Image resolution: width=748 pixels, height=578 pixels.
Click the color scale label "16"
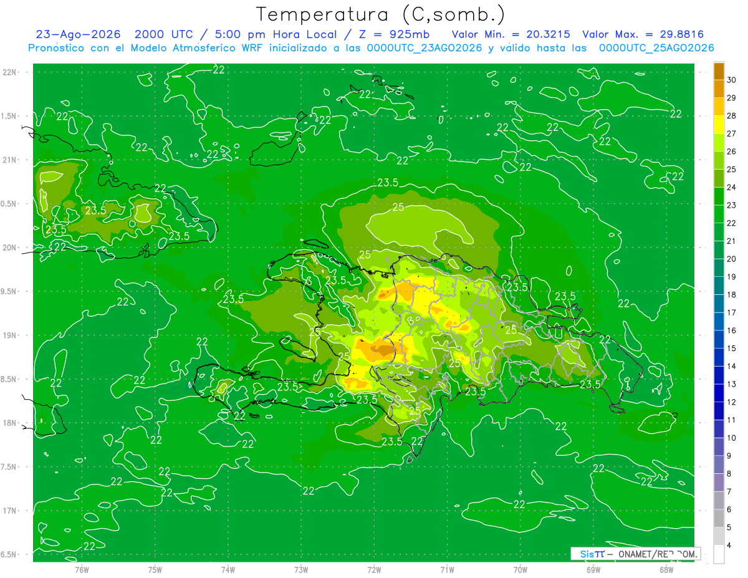coord(732,330)
